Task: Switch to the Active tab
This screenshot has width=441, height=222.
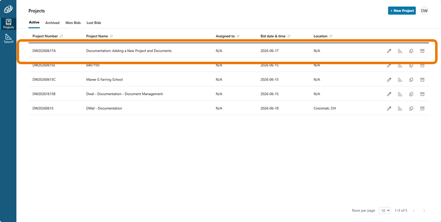Action: pyautogui.click(x=34, y=23)
